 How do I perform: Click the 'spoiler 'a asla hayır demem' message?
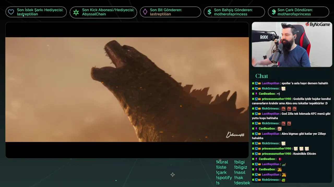[290, 83]
